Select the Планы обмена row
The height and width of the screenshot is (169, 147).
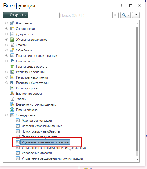(27, 110)
